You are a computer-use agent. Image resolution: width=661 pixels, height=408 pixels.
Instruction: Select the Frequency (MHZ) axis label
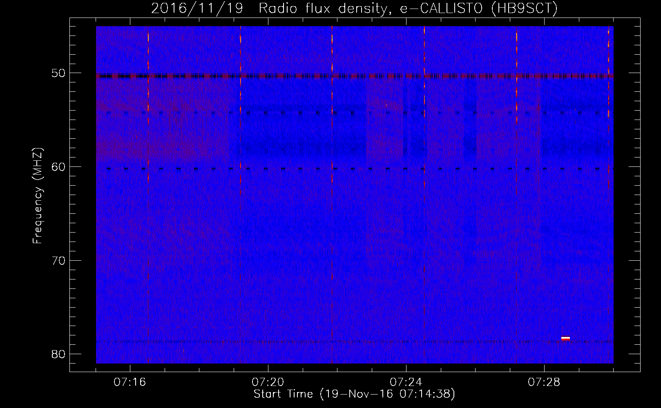pos(38,195)
